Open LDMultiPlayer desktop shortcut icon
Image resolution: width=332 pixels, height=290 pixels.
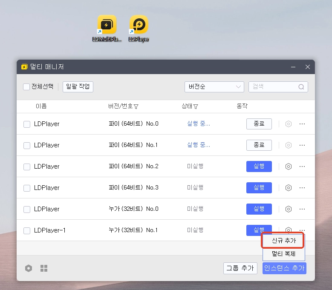tap(107, 26)
